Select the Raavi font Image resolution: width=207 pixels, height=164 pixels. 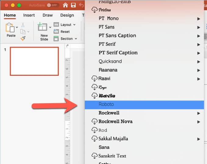click(144, 79)
